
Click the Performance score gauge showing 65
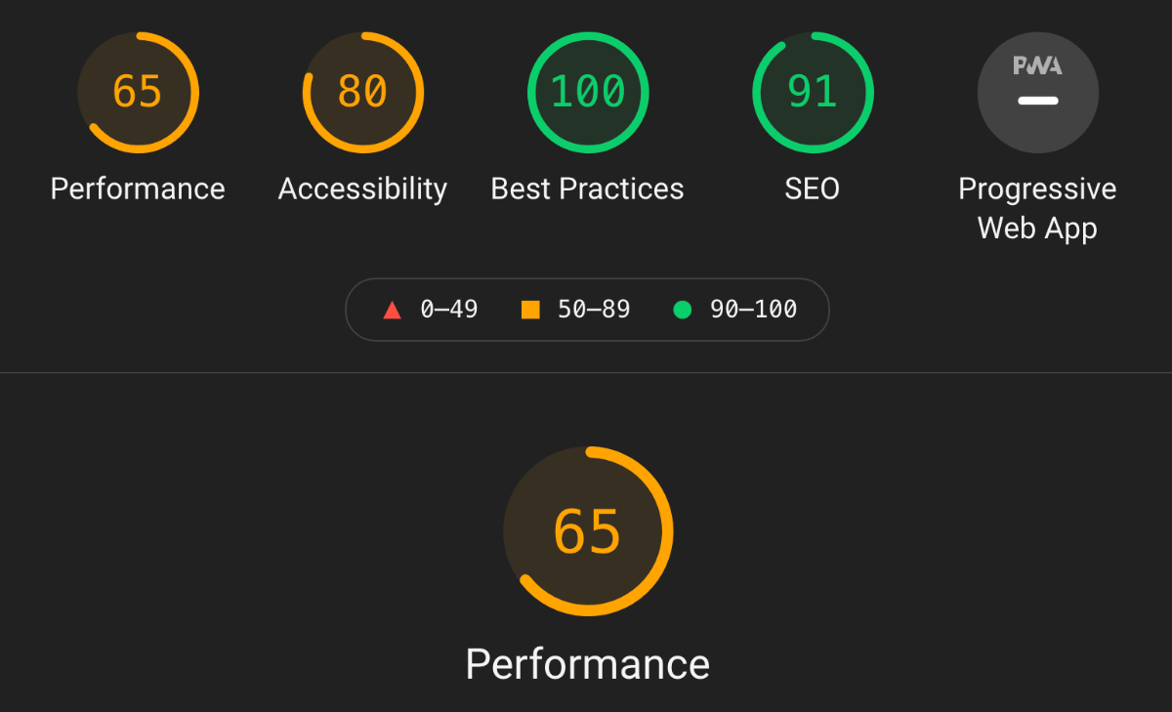tap(138, 93)
